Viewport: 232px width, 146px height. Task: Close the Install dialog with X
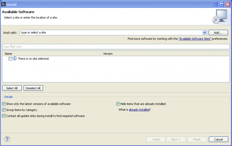[x=227, y=4]
